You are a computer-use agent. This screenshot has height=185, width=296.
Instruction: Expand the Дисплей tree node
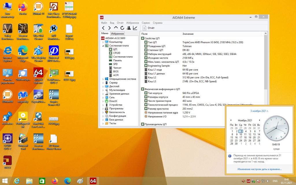click(103, 86)
